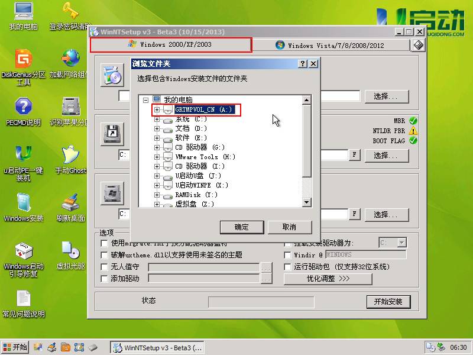The width and height of the screenshot is (473, 355).
Task: Click 确定 to confirm the folder selection
Action: [242, 227]
